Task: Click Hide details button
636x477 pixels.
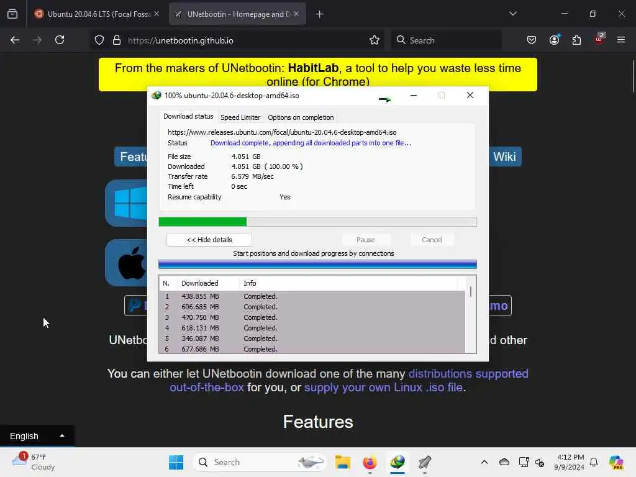Action: (x=209, y=240)
